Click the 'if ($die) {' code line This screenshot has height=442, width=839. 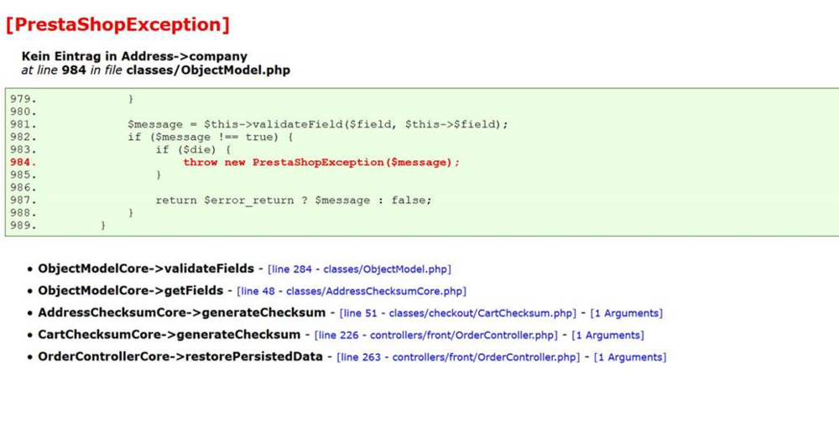coord(193,150)
